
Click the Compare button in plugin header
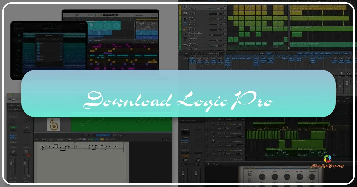click(216, 164)
